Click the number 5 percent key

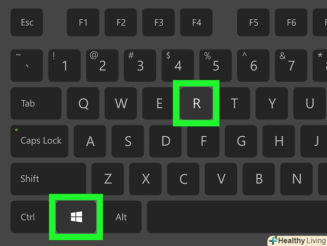pos(216,65)
